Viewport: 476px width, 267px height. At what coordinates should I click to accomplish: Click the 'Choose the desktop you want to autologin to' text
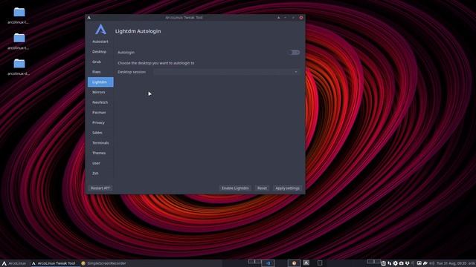[x=156, y=63]
